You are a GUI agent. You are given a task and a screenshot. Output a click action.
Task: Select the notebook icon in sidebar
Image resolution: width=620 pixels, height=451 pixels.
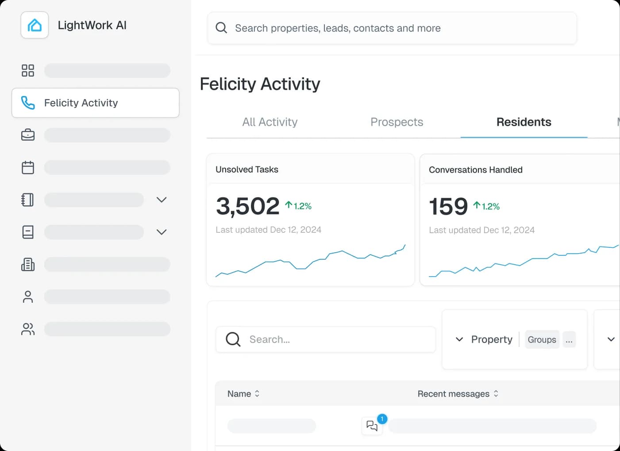tap(28, 200)
